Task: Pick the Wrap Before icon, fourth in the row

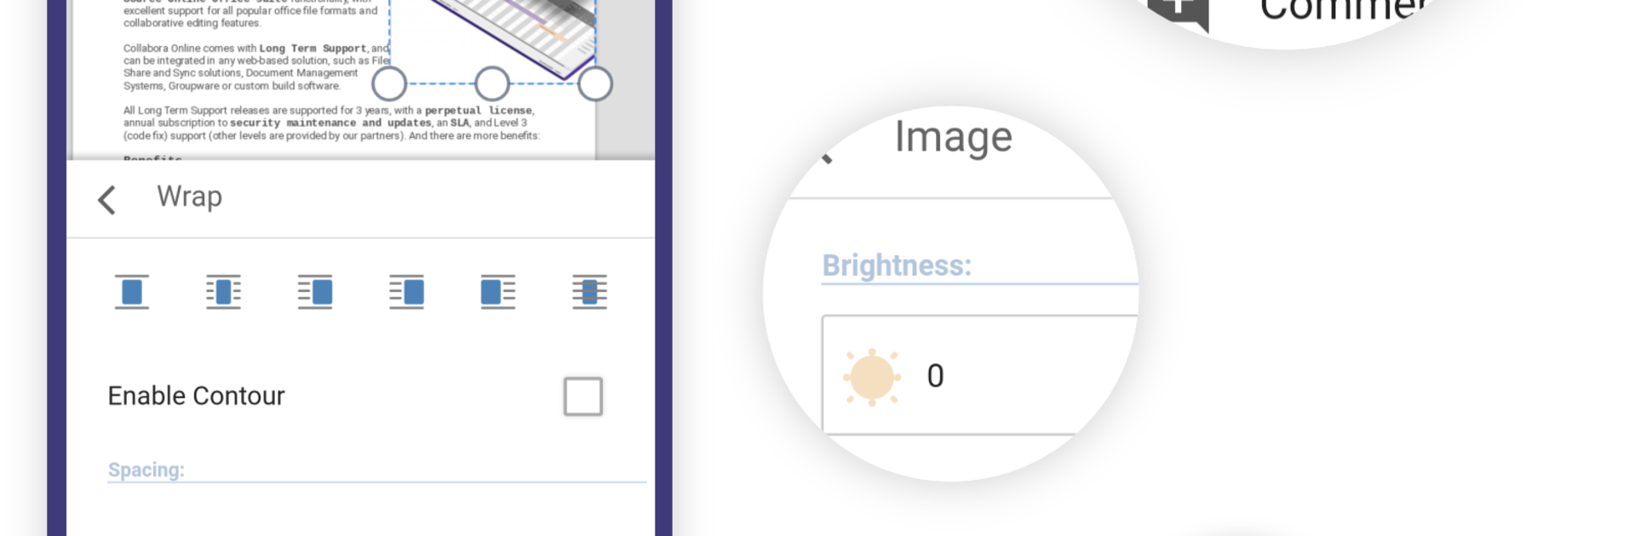Action: [x=406, y=292]
